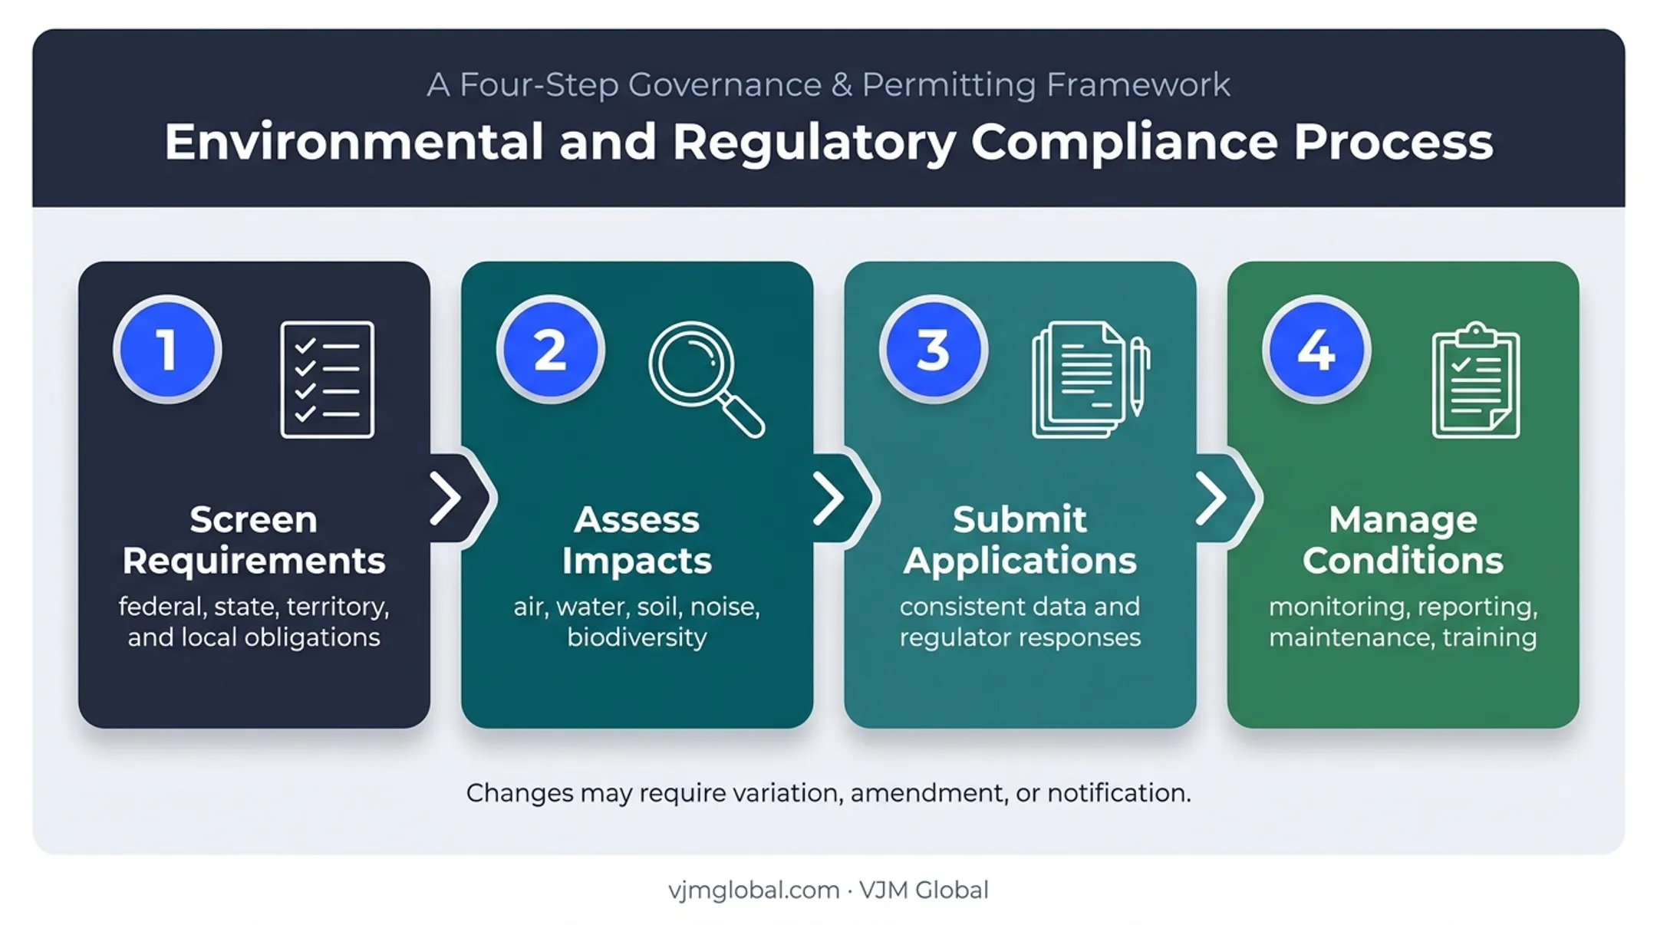
Task: Click the checklist icon in Screen Requirements card
Action: click(x=328, y=380)
